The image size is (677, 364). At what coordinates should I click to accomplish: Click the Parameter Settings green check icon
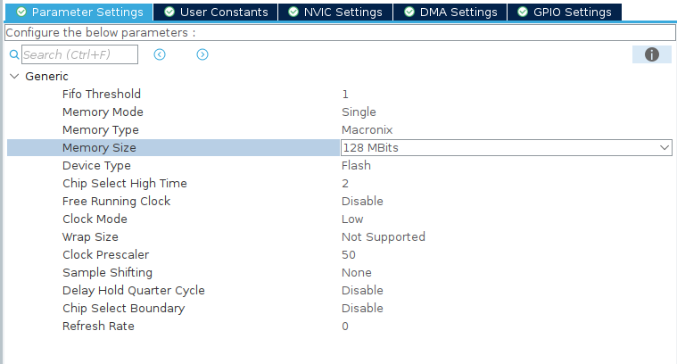(x=21, y=12)
